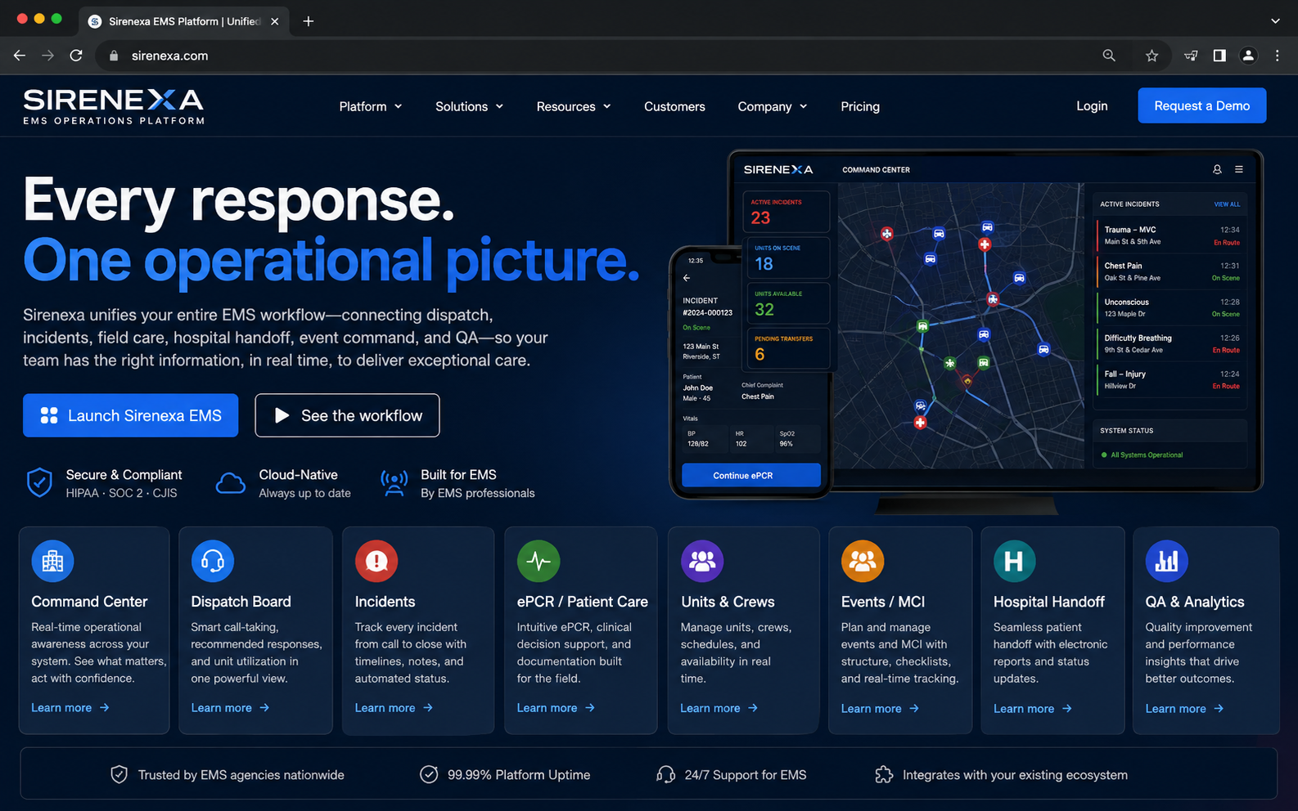Click Trauma – MVC incident row
1298x811 pixels.
point(1171,235)
